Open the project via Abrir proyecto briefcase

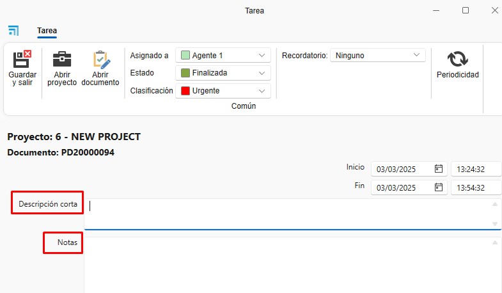pyautogui.click(x=62, y=59)
